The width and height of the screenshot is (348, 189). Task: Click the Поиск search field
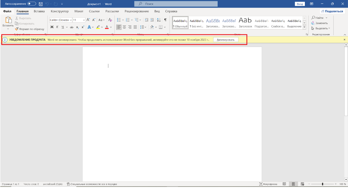pos(176,4)
